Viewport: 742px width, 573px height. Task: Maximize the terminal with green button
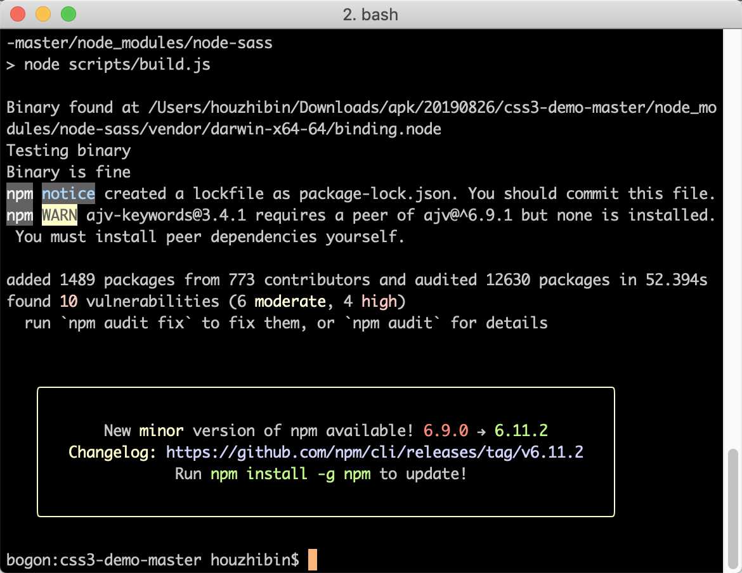(68, 14)
